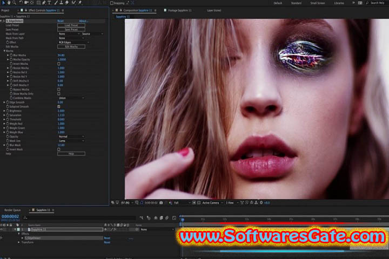Select the Zoom magnifier tool
The height and width of the screenshot is (259, 389).
(14, 3)
